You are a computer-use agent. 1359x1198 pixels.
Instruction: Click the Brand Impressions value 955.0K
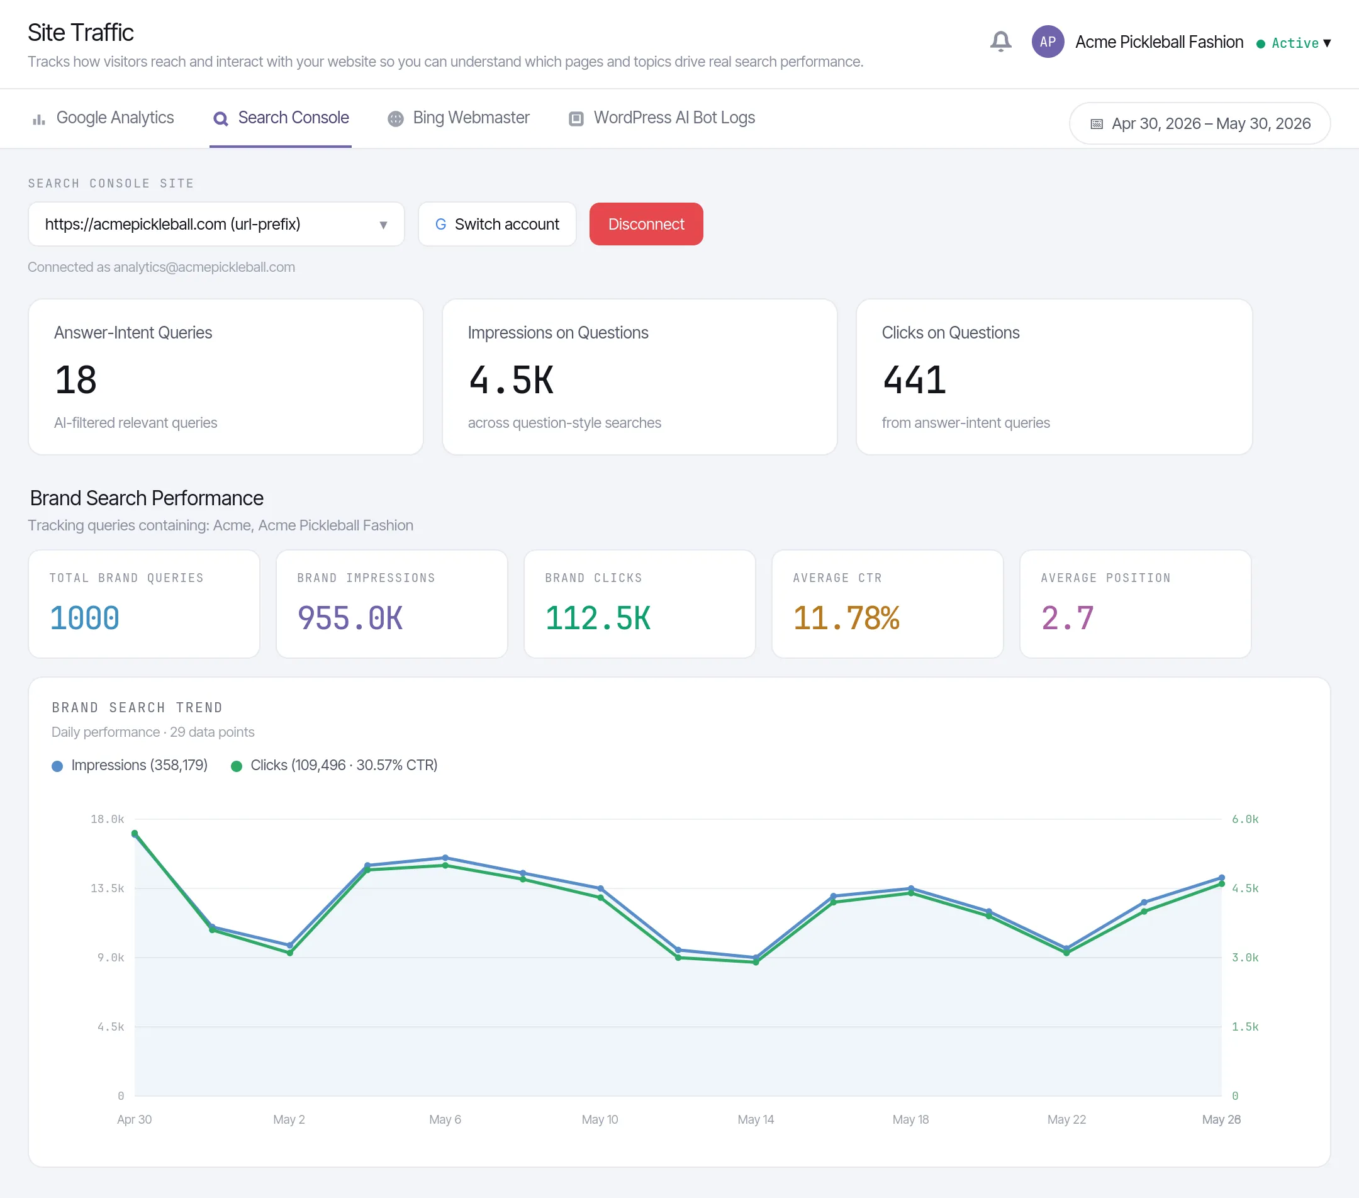(350, 619)
